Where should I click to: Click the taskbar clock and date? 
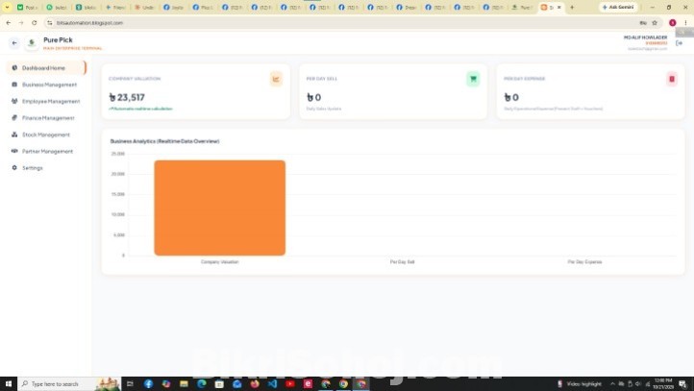point(663,384)
